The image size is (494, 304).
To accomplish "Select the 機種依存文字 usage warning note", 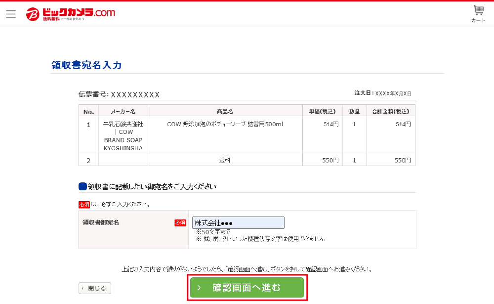I will point(260,239).
